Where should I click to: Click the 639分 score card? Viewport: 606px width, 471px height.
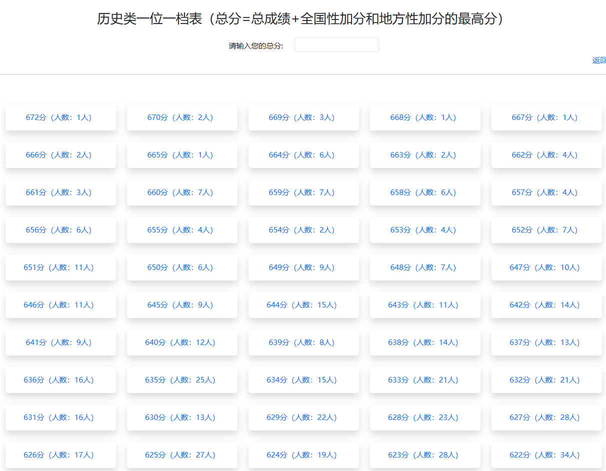(x=303, y=342)
